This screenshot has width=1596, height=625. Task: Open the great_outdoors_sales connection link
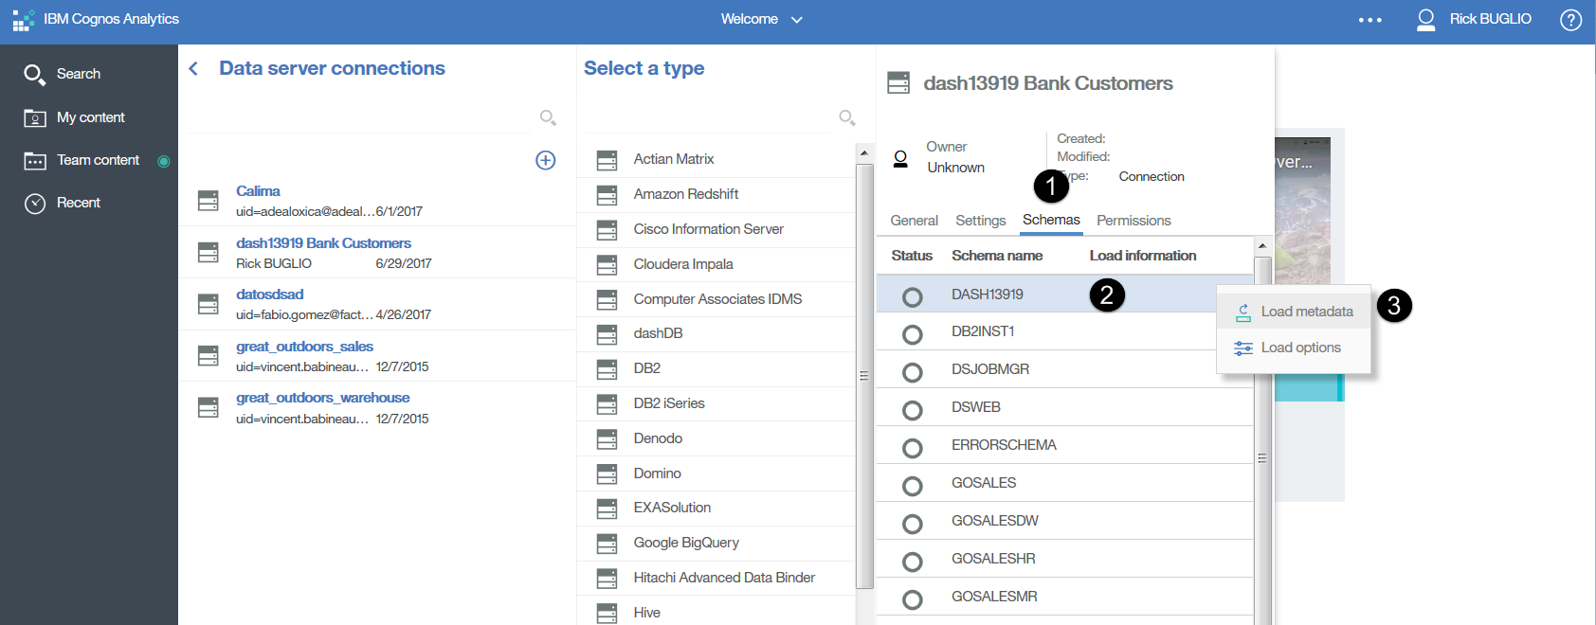pyautogui.click(x=304, y=347)
